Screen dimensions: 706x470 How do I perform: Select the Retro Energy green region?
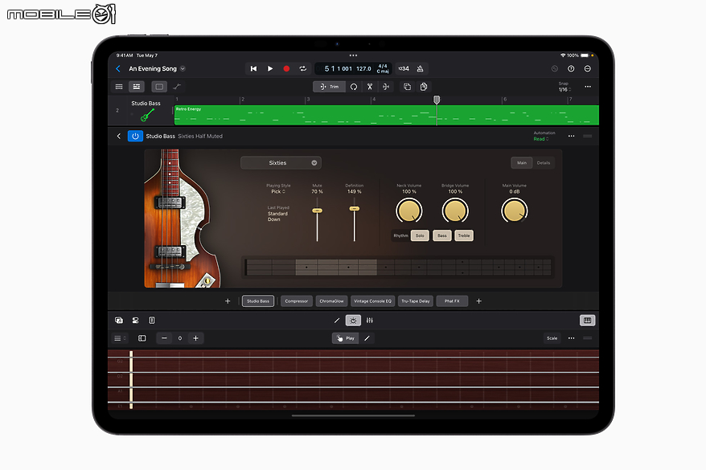(386, 115)
